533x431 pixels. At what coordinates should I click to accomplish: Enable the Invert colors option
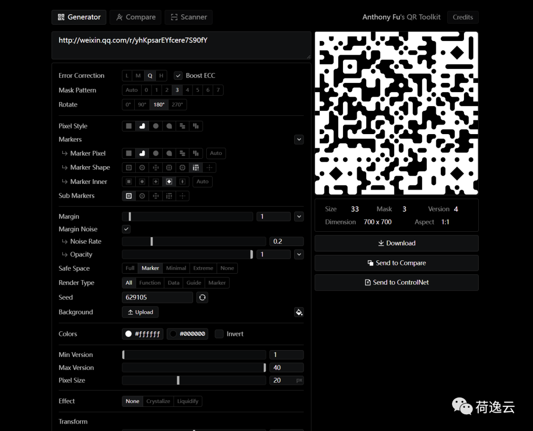click(219, 334)
